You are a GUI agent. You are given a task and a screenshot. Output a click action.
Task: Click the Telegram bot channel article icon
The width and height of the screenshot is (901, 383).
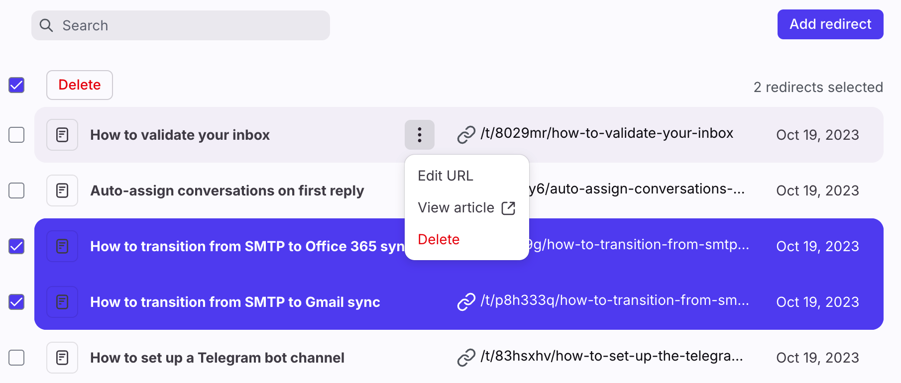(x=62, y=358)
